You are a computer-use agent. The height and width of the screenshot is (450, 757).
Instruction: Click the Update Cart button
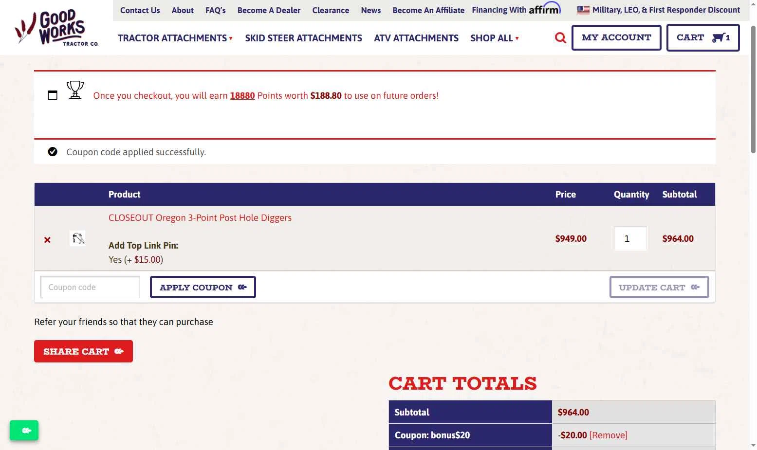coord(659,287)
